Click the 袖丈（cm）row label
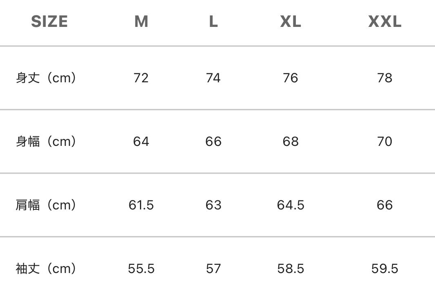Screen dimensions: 435x295 pos(46,269)
